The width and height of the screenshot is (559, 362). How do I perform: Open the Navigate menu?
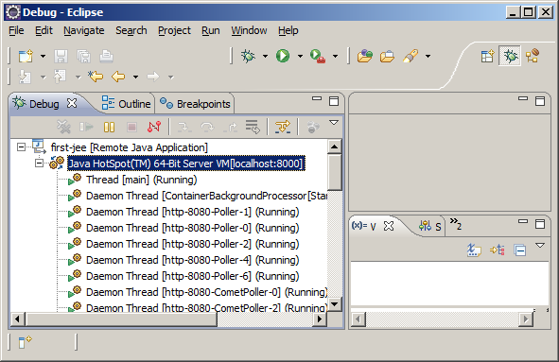84,30
